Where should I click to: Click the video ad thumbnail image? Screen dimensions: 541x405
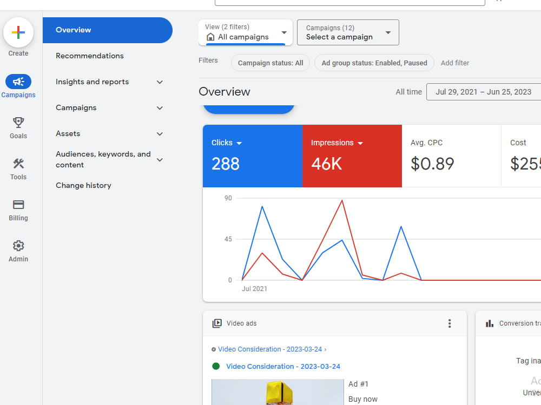click(x=278, y=392)
